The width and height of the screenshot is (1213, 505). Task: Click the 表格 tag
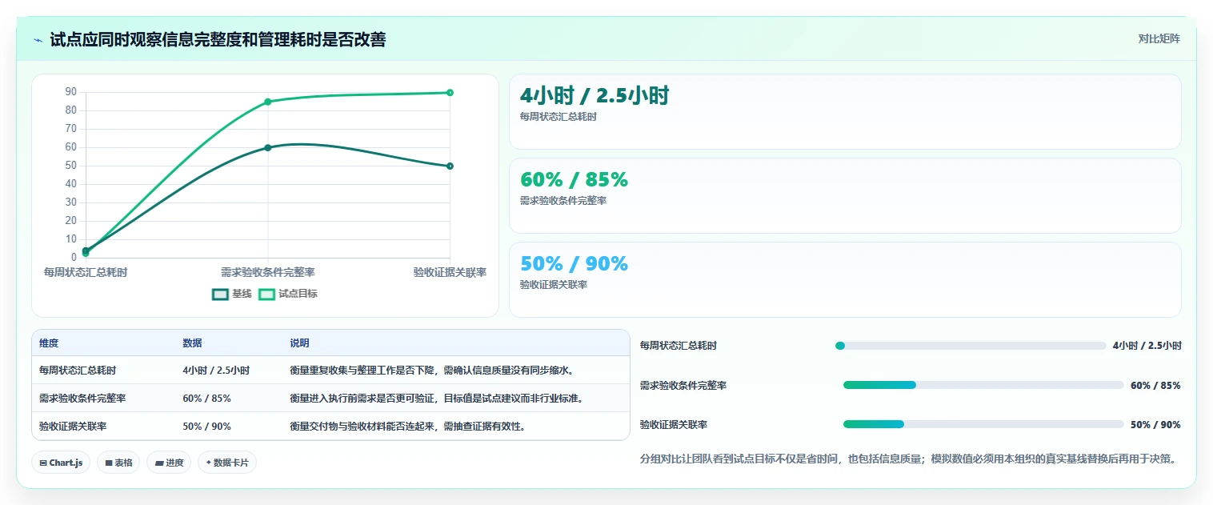118,463
